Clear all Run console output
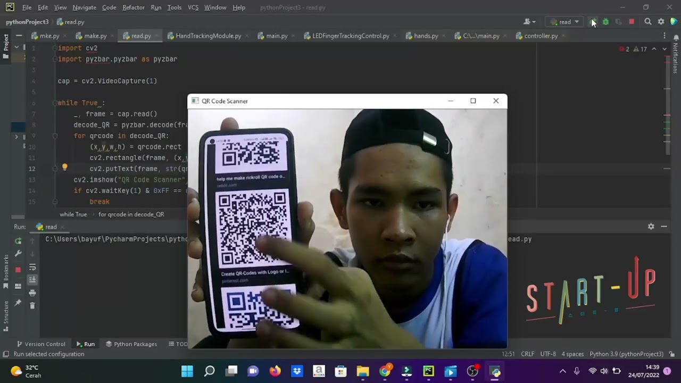 (32, 305)
